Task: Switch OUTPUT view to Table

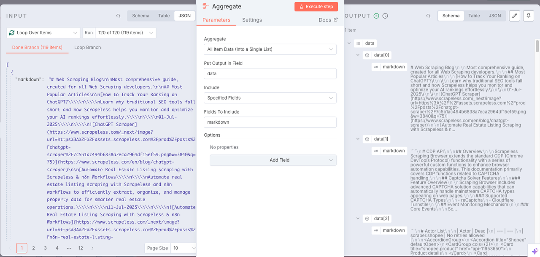Action: pos(474,16)
